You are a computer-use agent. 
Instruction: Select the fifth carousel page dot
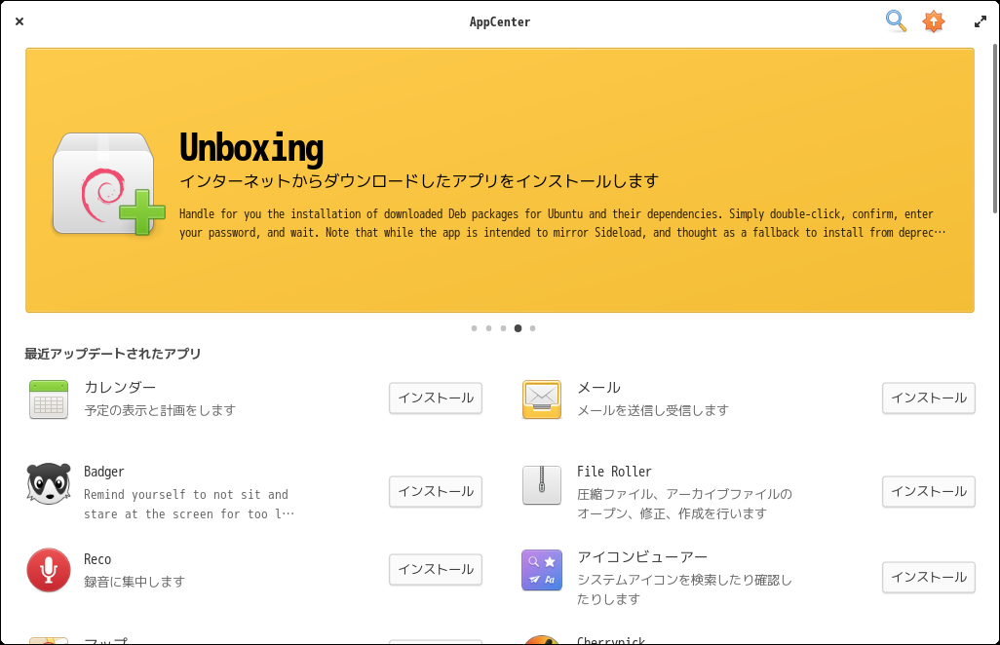[x=532, y=328]
